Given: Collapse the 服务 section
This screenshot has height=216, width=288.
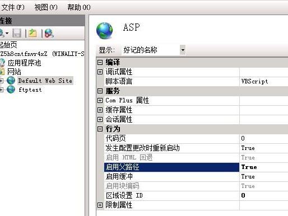Looking at the screenshot, I should [x=100, y=91].
